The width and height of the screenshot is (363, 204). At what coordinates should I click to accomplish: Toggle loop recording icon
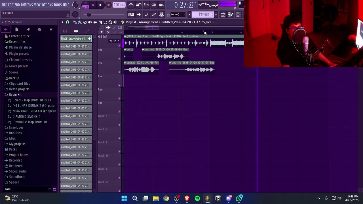pos(162,5)
